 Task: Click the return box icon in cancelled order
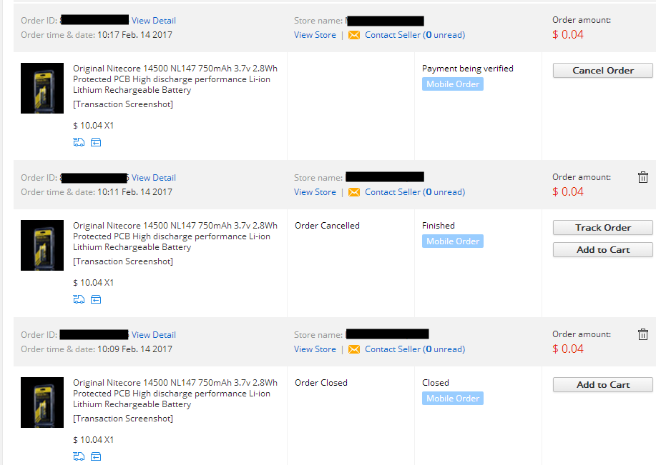pyautogui.click(x=96, y=299)
